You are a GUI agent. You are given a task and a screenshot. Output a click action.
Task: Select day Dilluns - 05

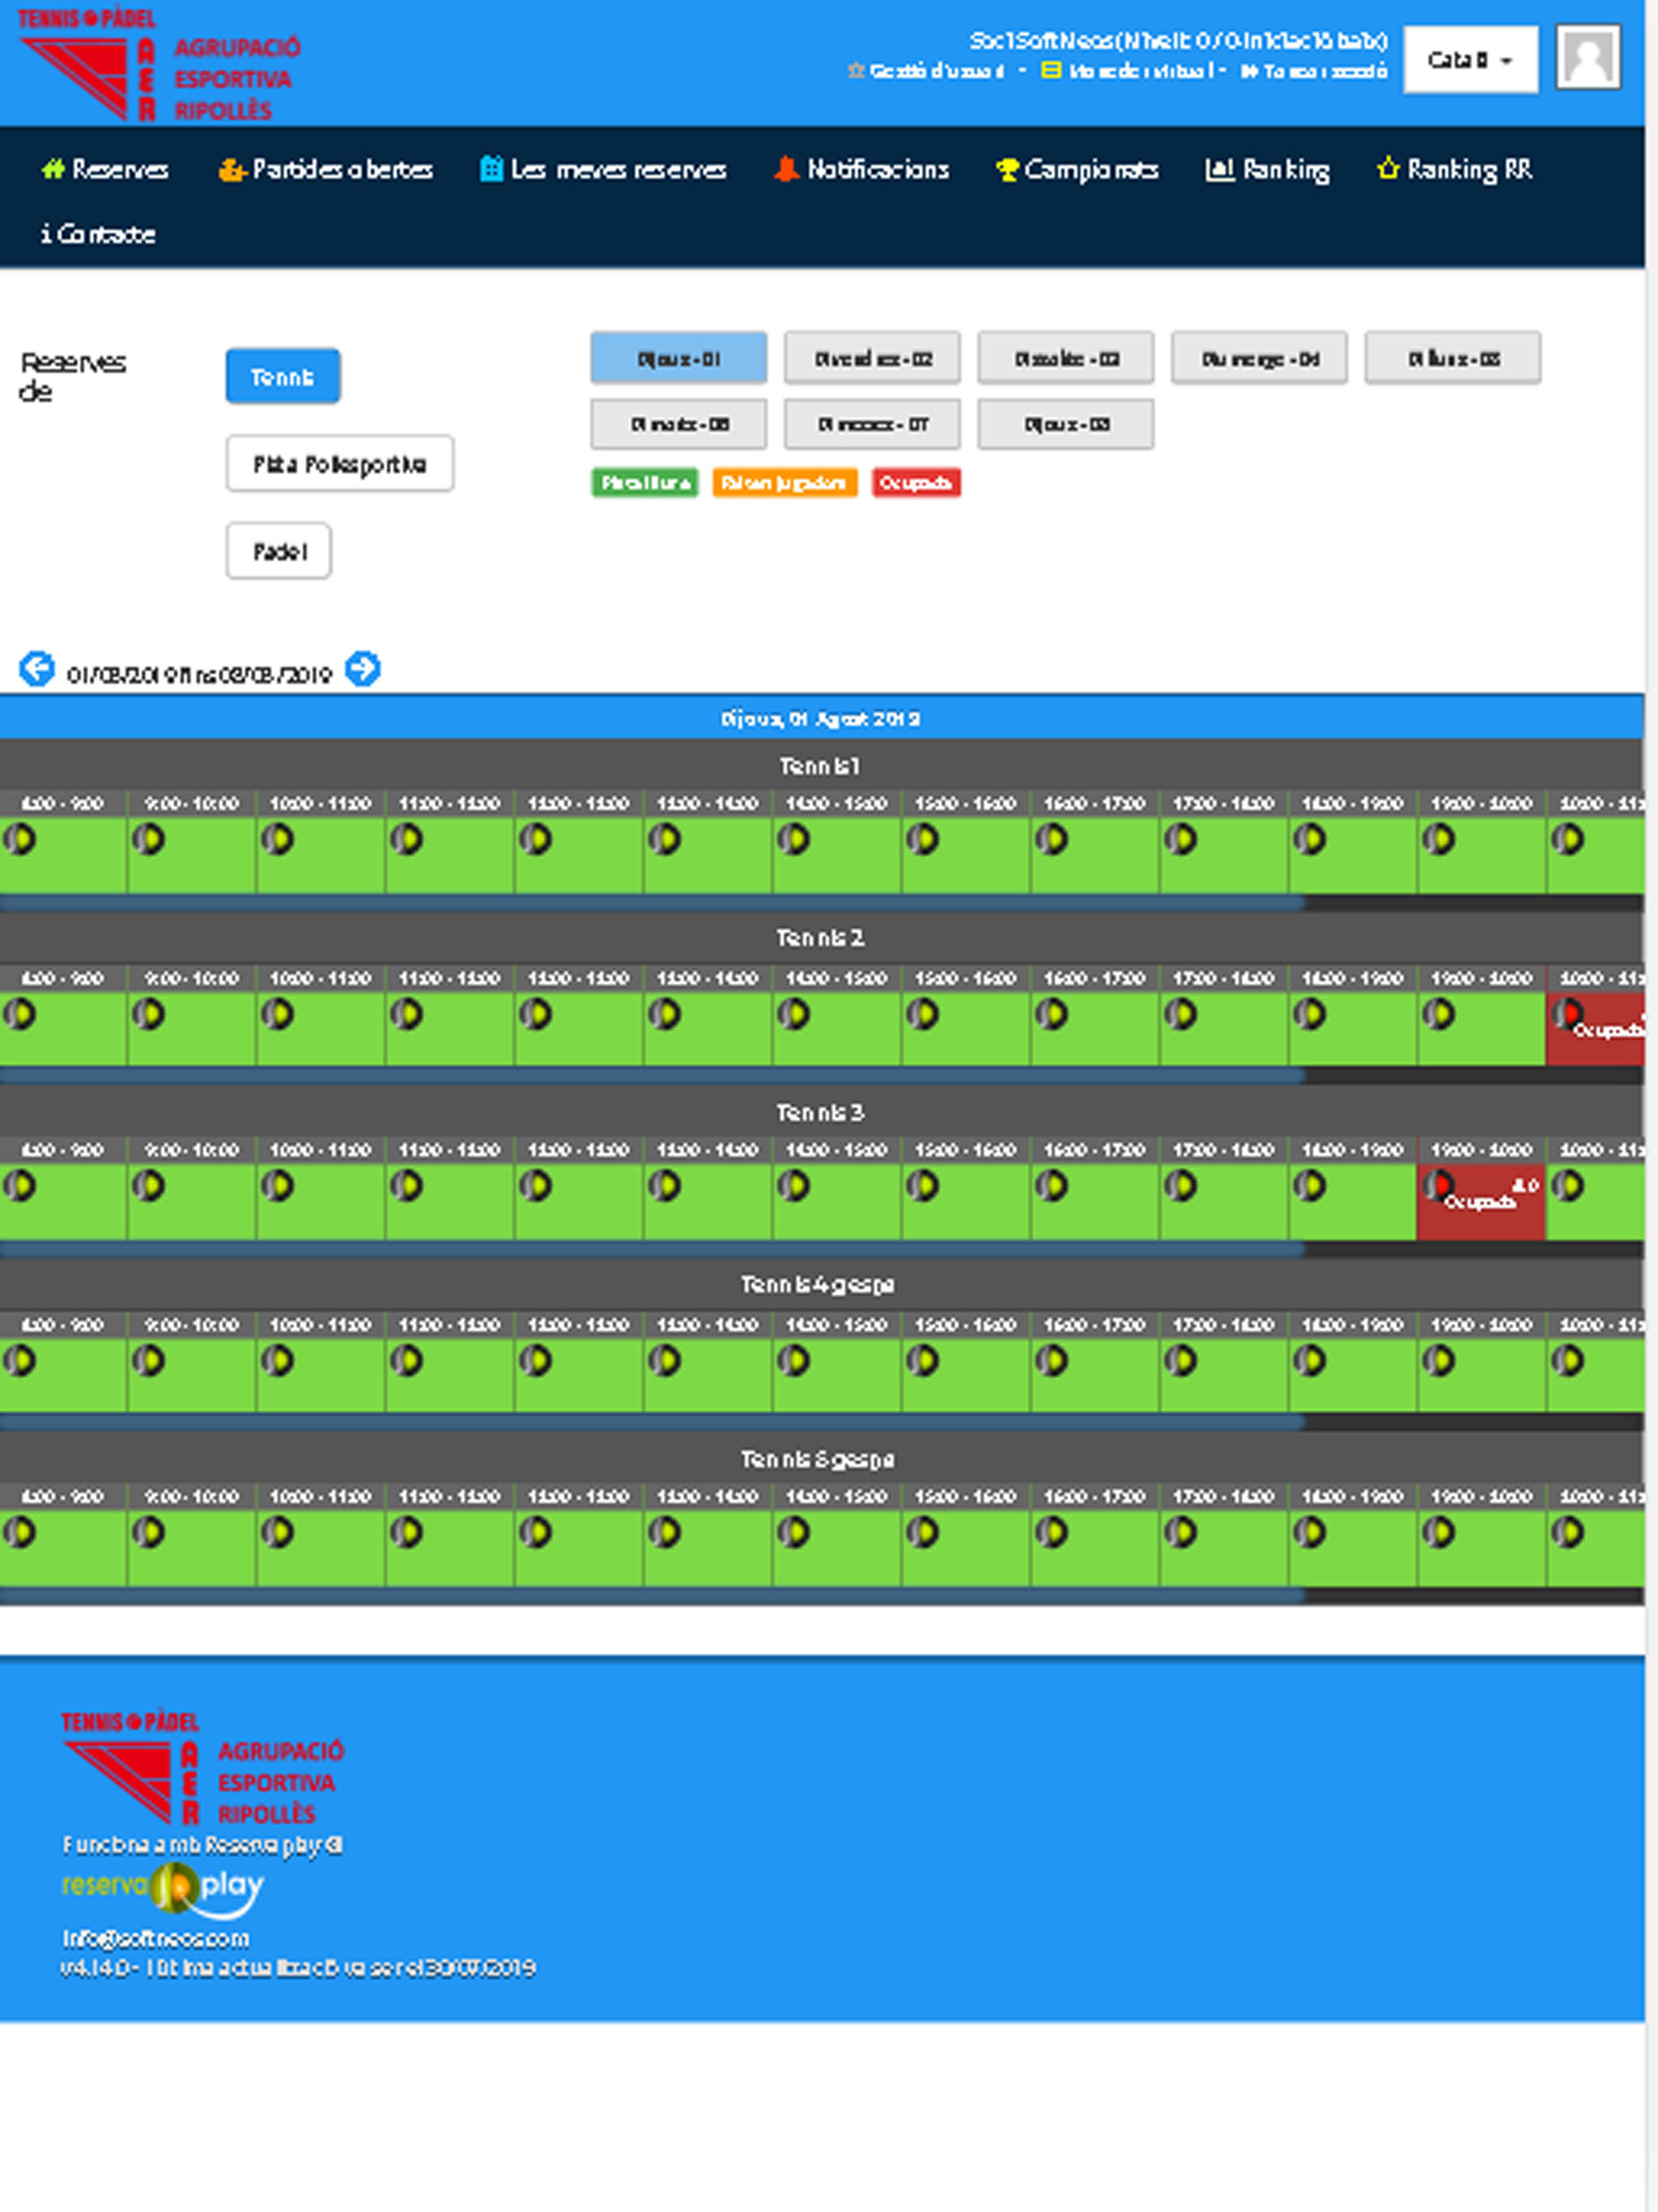[x=1453, y=358]
